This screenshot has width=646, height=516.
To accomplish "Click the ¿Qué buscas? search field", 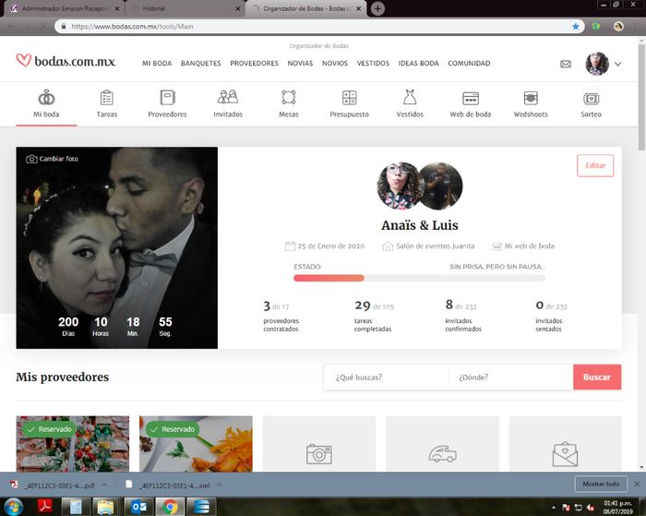I will coord(386,377).
